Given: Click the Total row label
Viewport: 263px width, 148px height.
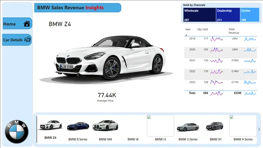Looking at the screenshot, I should tap(192, 93).
